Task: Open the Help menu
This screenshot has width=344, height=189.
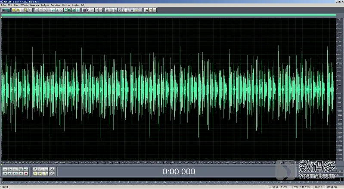Action: point(83,5)
